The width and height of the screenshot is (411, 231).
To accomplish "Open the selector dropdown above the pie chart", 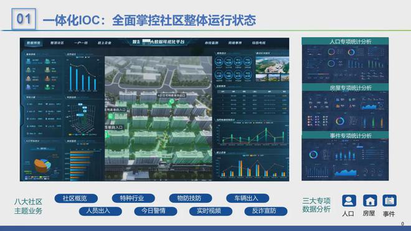I will (x=43, y=148).
